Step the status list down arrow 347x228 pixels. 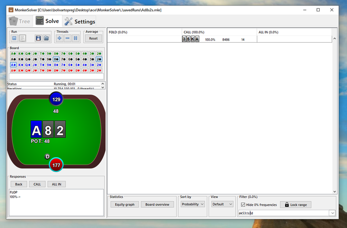click(x=103, y=87)
